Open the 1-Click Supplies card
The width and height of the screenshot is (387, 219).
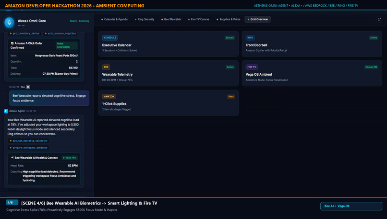[x=169, y=103]
